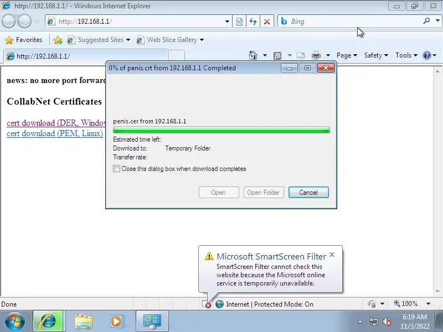Image resolution: width=443 pixels, height=332 pixels.
Task: Open Windows Explorer from taskbar
Action: [84, 321]
